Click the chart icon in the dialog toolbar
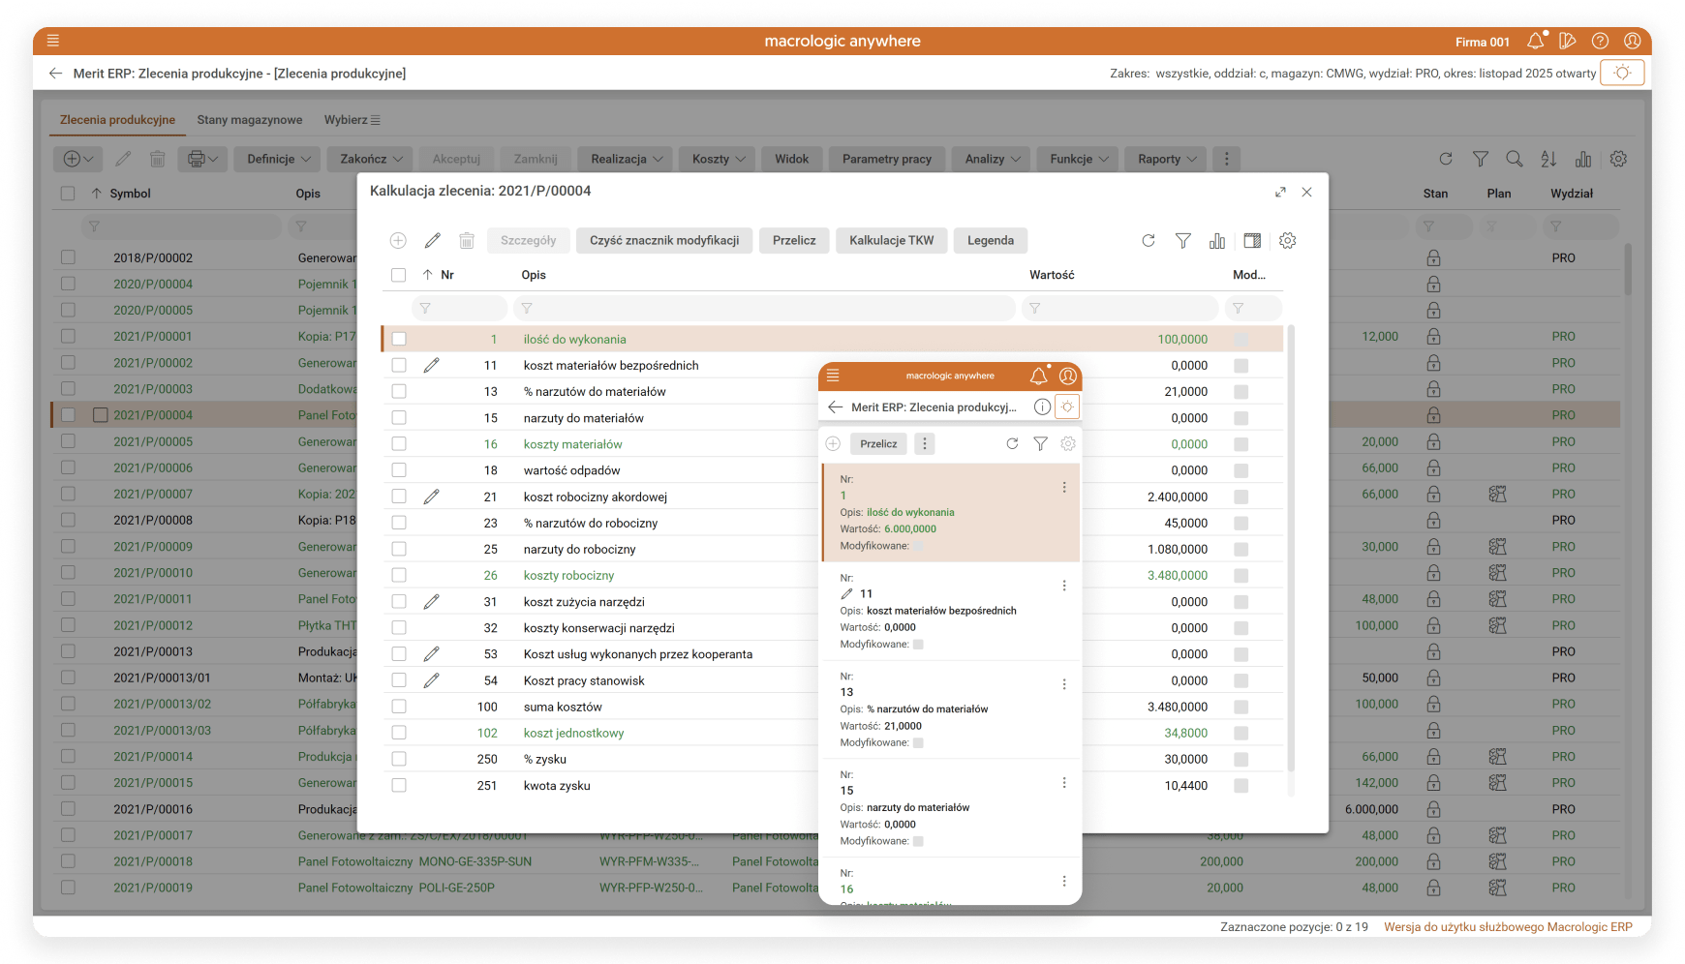Viewport: 1685px width, 964px height. 1217,241
